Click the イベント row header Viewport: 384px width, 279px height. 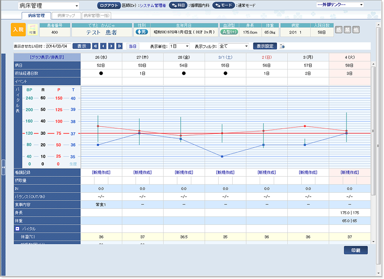pos(47,81)
